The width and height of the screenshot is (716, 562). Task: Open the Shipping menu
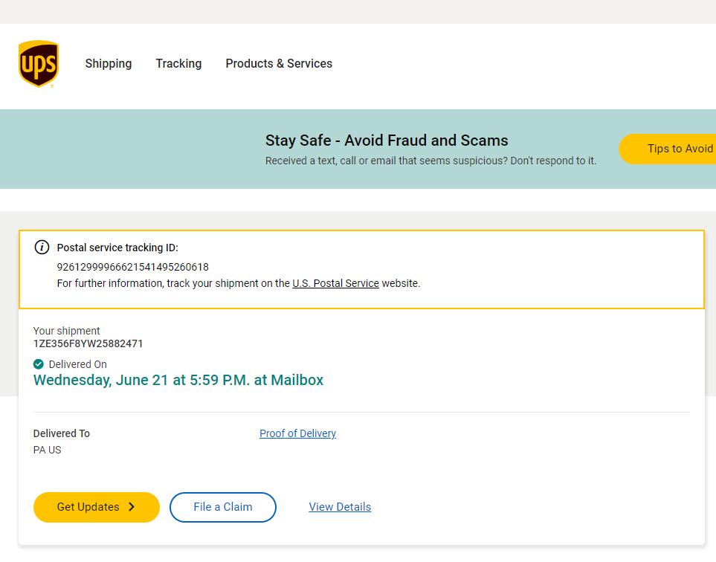coord(109,64)
